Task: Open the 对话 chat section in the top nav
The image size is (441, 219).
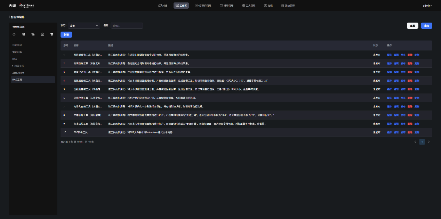Action: pyautogui.click(x=162, y=6)
